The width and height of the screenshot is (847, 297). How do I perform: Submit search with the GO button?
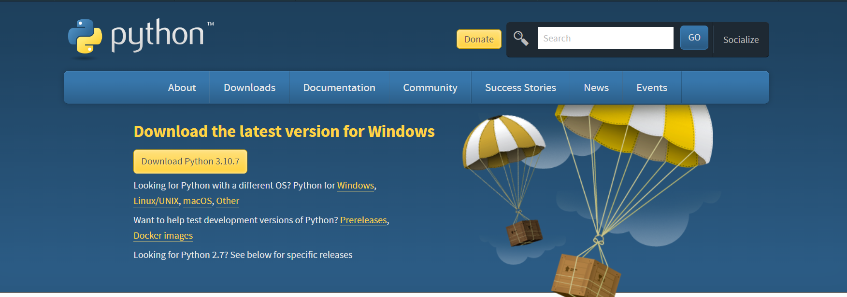[x=694, y=38]
